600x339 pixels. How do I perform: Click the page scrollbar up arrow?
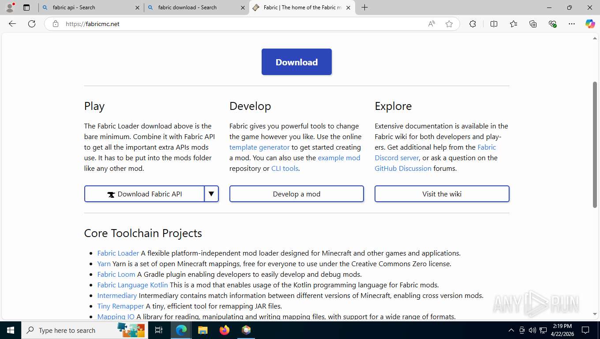pyautogui.click(x=595, y=38)
